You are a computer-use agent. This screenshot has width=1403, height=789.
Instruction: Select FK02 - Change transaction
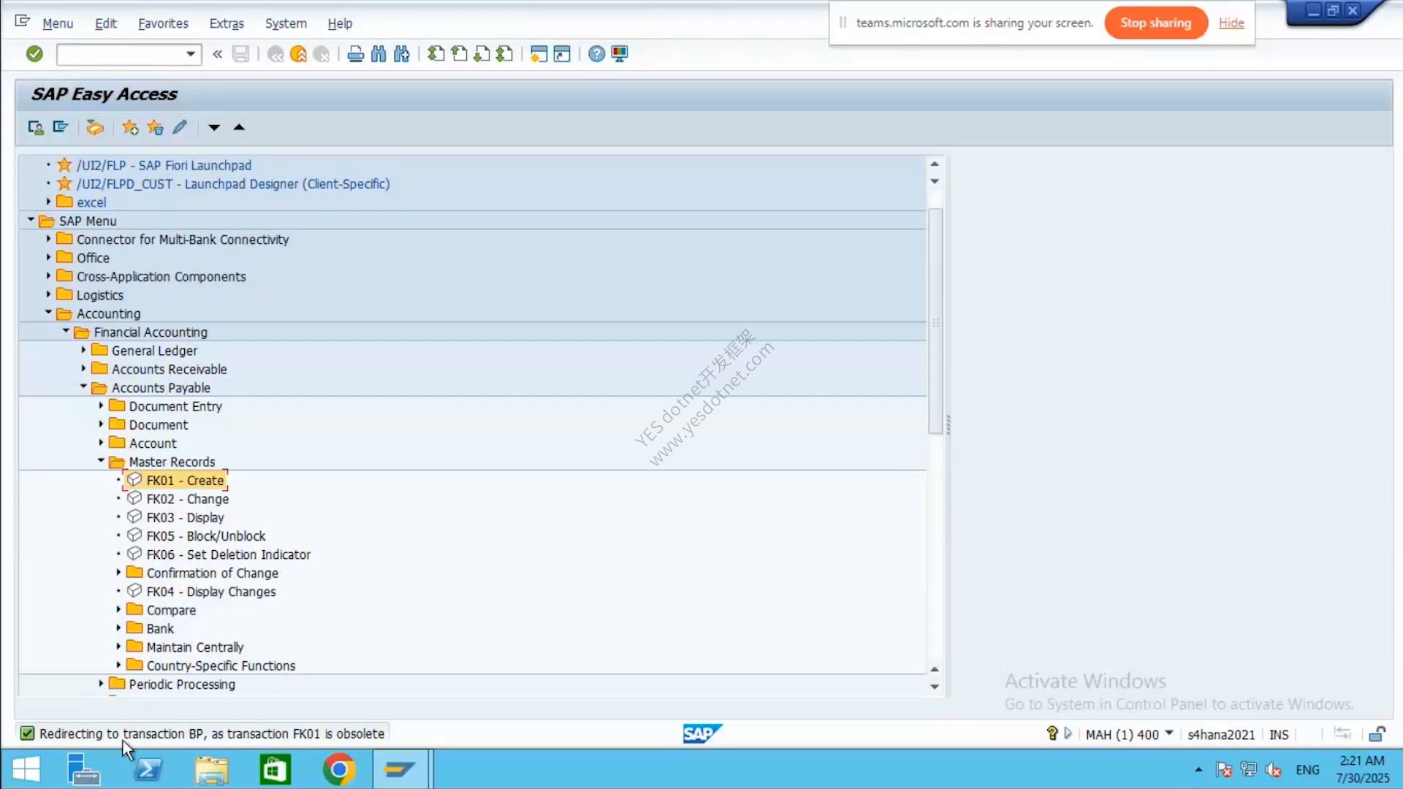pos(187,499)
